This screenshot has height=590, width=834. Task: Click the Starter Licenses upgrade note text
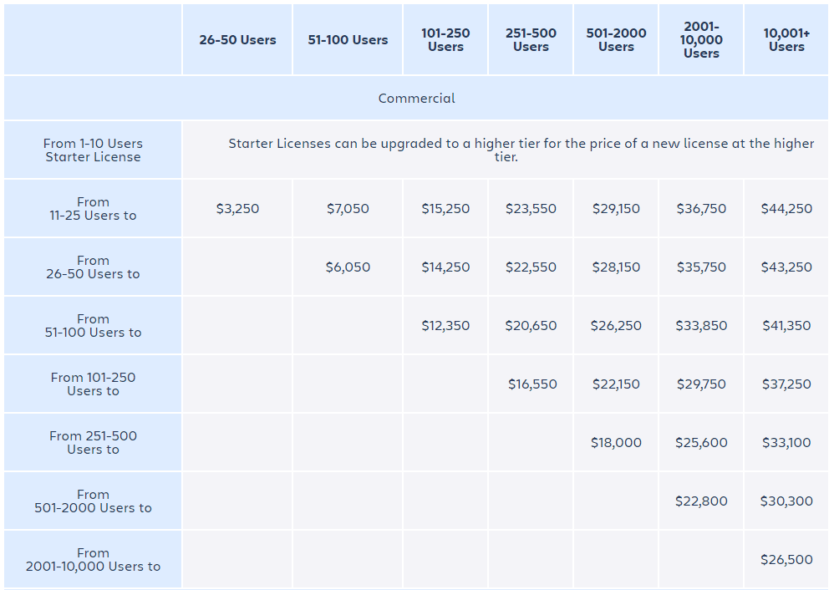pos(521,150)
